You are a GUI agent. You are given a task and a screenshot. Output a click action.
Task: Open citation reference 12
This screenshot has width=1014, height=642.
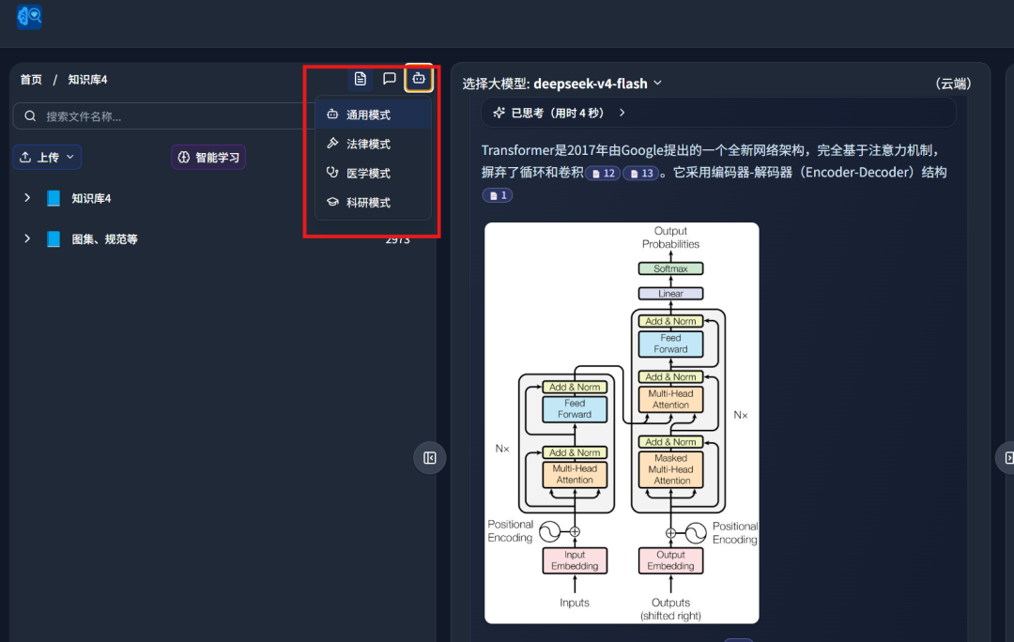point(604,174)
